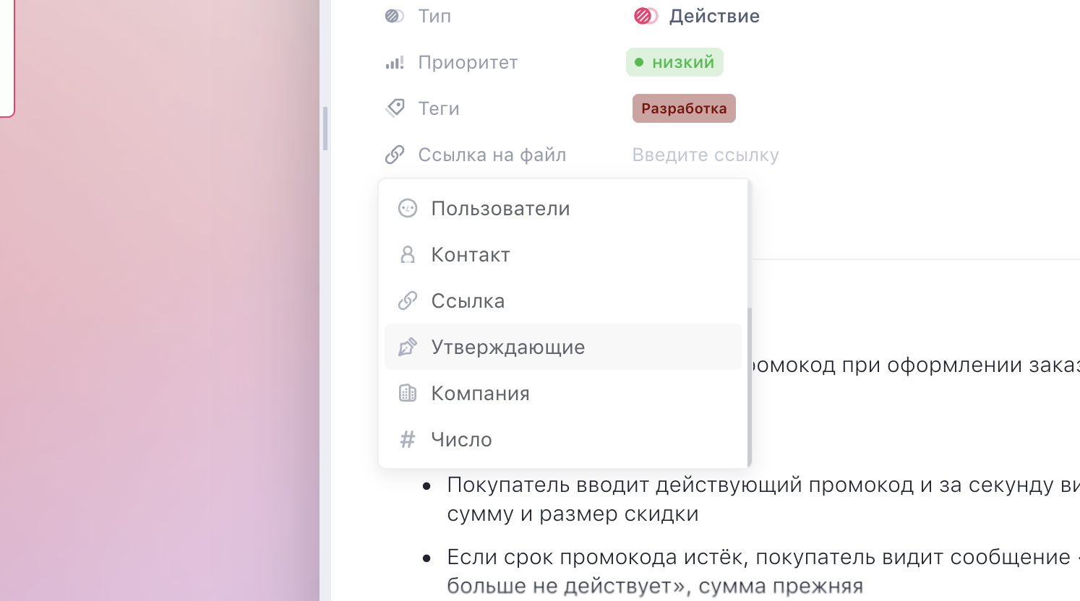Click the Приоритет property label
The image size is (1080, 601).
click(x=468, y=62)
